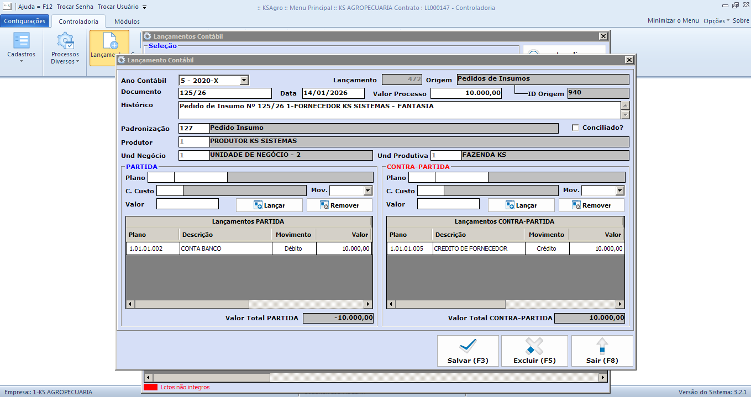The width and height of the screenshot is (751, 397).
Task: Switch to the Módulos tab
Action: click(127, 22)
